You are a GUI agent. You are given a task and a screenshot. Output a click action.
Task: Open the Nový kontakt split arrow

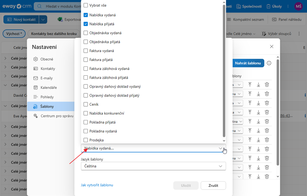click(x=43, y=20)
